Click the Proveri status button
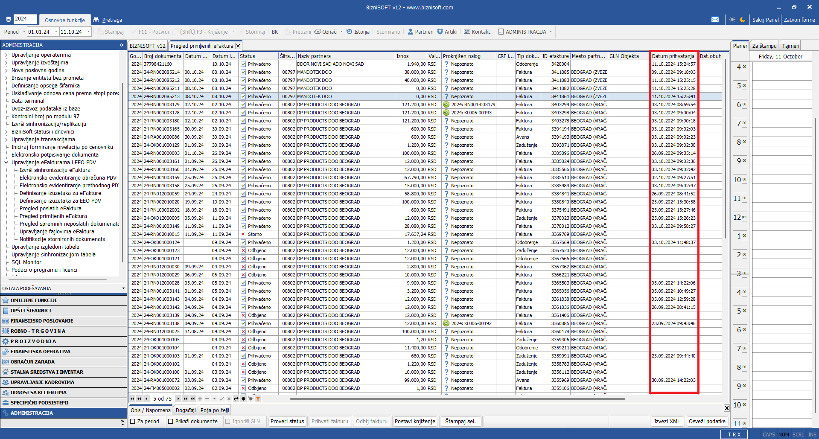Screen dimensions: 819x439 pyautogui.click(x=287, y=422)
